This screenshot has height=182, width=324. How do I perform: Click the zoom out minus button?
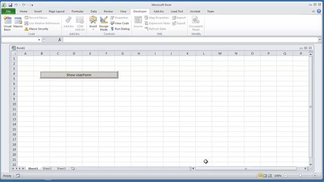[x=286, y=176]
